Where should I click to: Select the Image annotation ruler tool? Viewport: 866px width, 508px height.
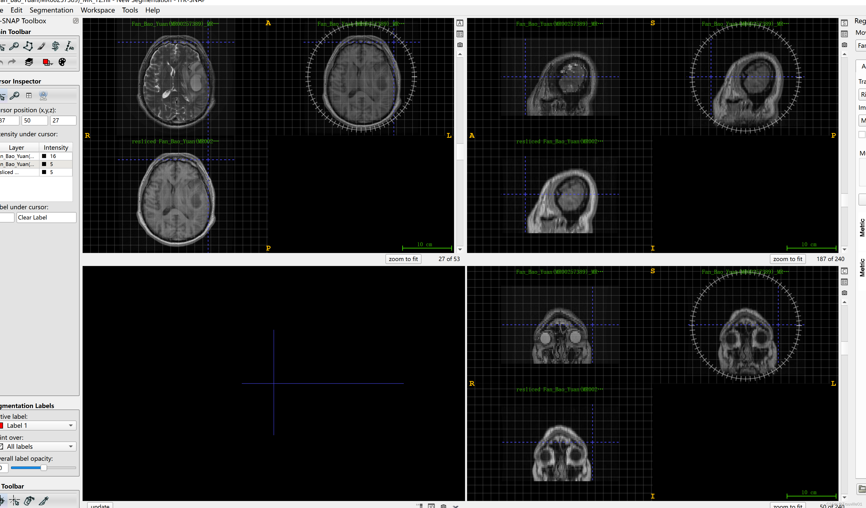click(x=69, y=46)
